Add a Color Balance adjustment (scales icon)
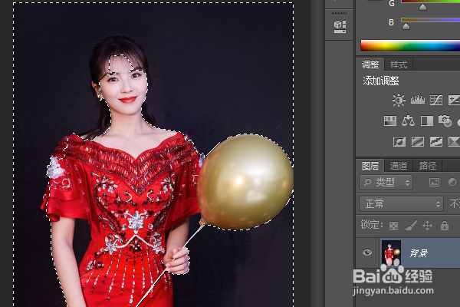 click(x=408, y=120)
